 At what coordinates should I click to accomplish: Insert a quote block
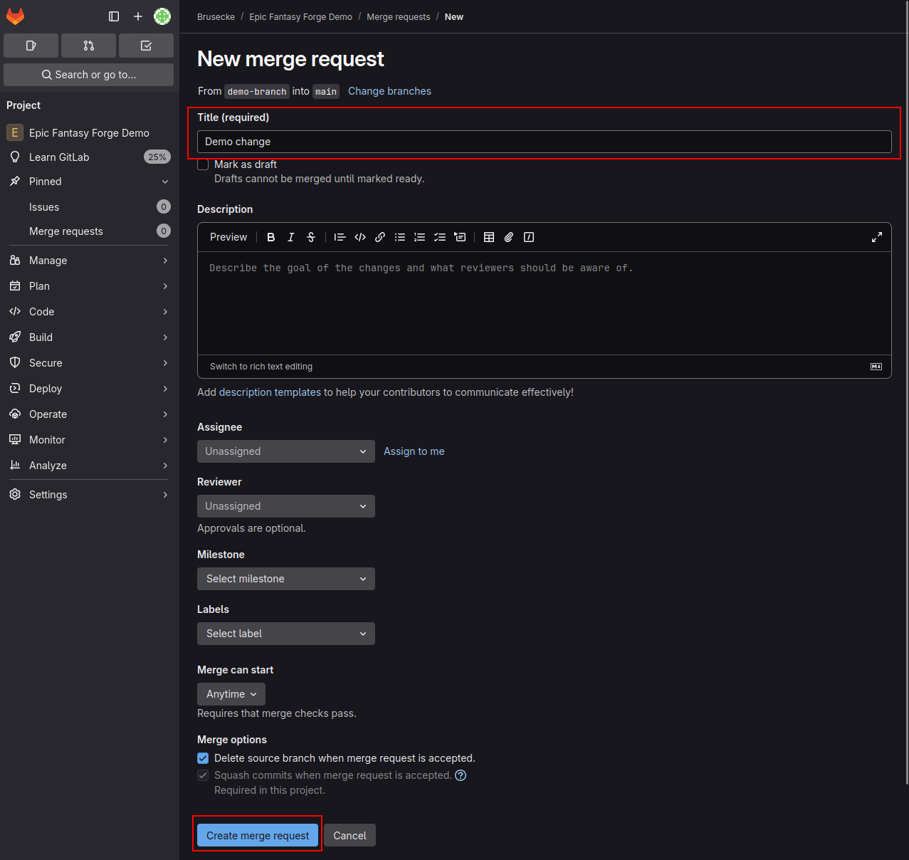[340, 237]
